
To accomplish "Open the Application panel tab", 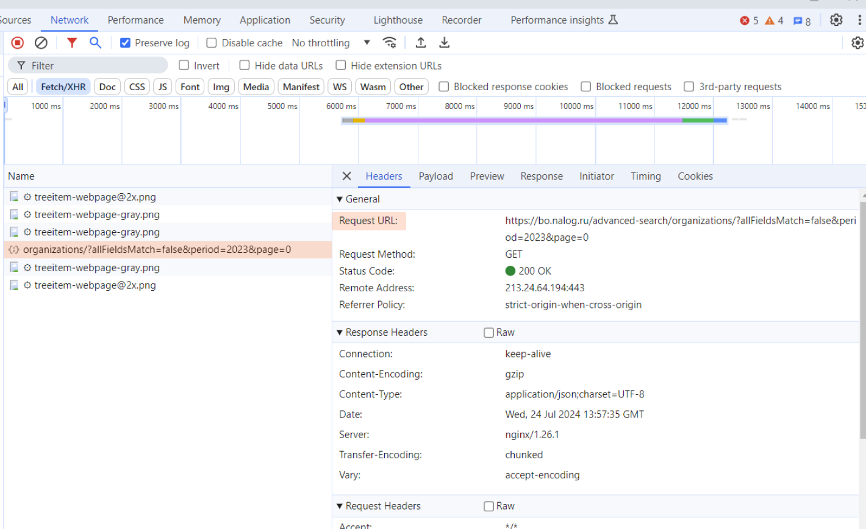I will 265,20.
